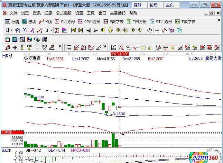
Task: Click the MACD indicator label
Action: (6, 150)
